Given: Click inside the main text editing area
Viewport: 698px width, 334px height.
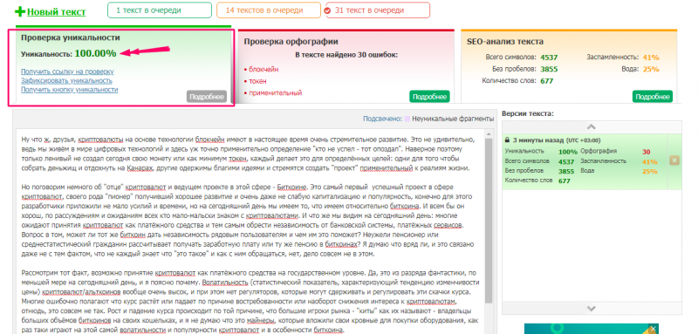Looking at the screenshot, I should pos(250,231).
